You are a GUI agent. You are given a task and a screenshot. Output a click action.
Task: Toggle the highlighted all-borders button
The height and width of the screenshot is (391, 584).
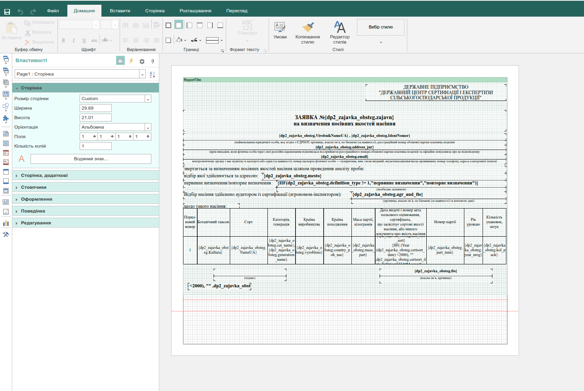[x=179, y=25]
